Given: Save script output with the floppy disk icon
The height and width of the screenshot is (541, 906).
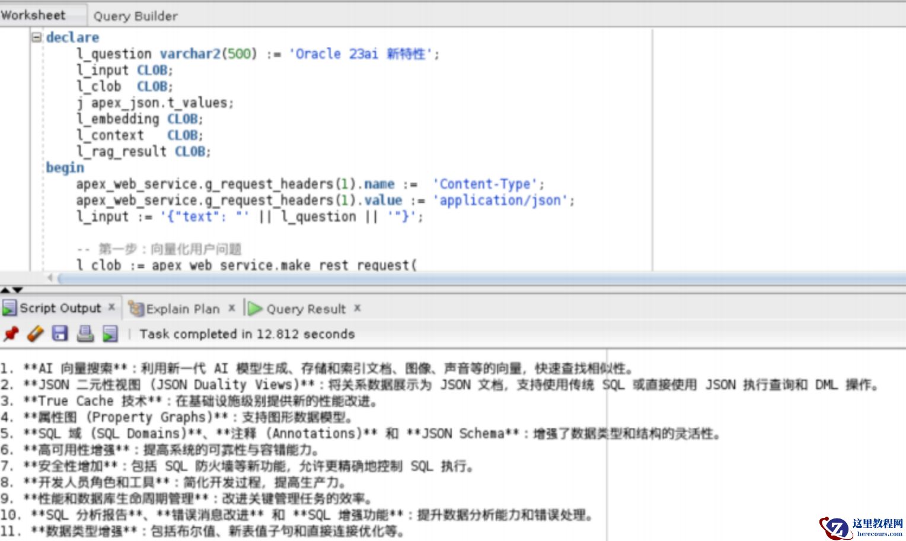Looking at the screenshot, I should (60, 333).
